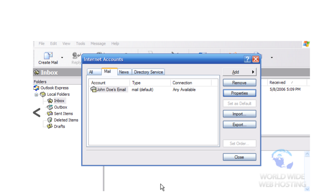Image resolution: width=312 pixels, height=194 pixels.
Task: Open the Create Mail dropdown arrow
Action: tap(62, 58)
